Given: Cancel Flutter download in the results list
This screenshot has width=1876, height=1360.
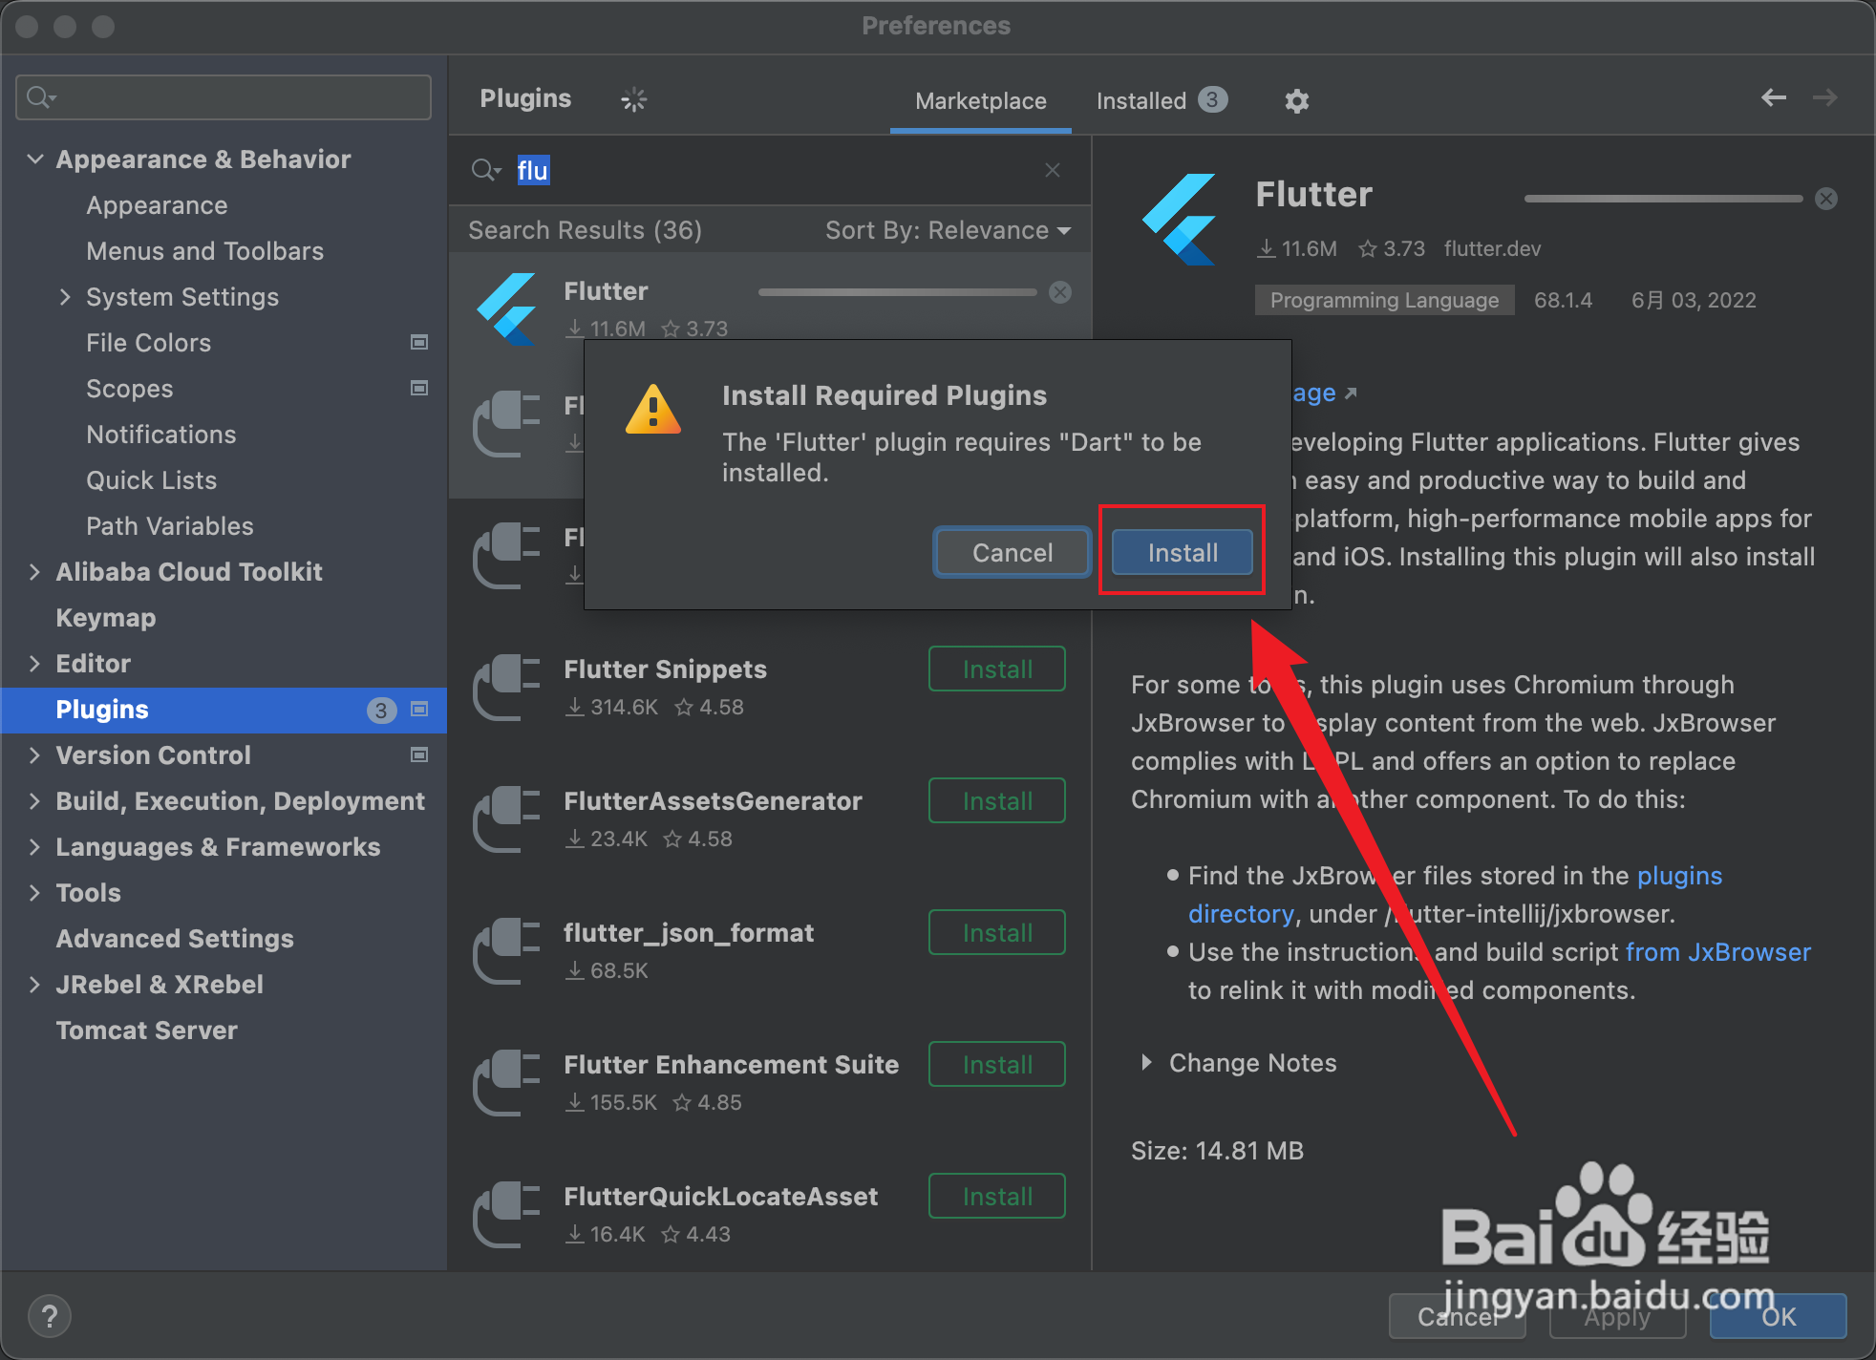Looking at the screenshot, I should [x=1059, y=292].
